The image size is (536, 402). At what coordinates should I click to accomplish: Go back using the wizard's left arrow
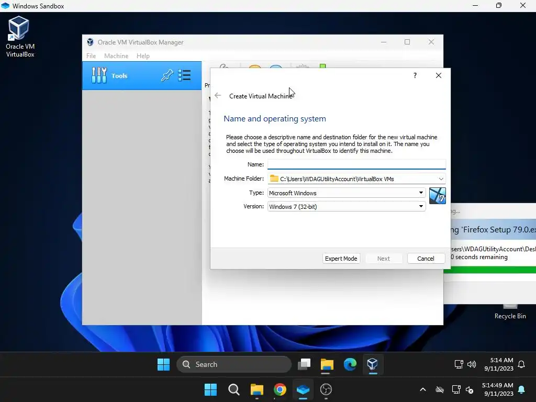click(218, 95)
